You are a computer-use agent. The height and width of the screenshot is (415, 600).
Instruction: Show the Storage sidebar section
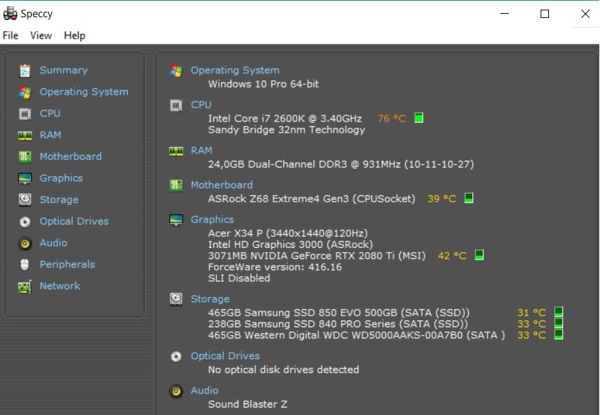click(59, 200)
